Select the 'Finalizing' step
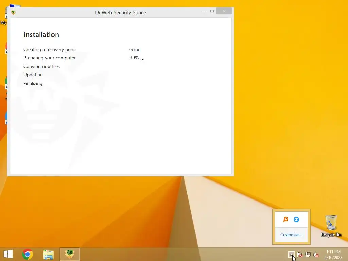Screen dimensions: 348x261 click(x=33, y=84)
